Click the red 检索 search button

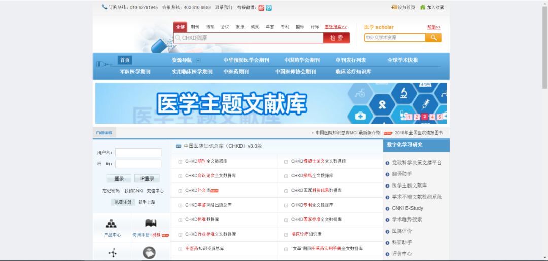click(x=336, y=38)
